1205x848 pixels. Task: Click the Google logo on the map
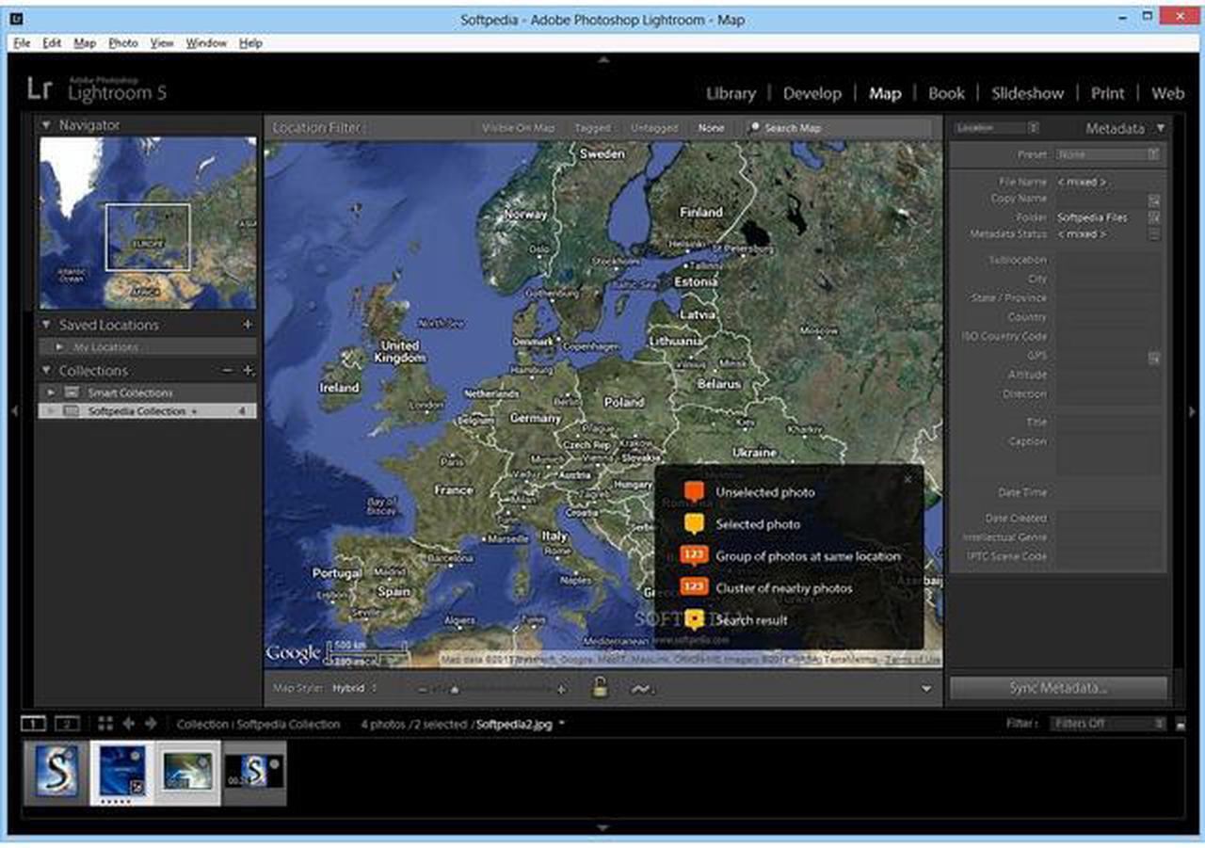294,652
